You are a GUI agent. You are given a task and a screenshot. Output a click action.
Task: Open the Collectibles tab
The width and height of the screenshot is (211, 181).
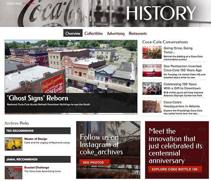tap(94, 33)
